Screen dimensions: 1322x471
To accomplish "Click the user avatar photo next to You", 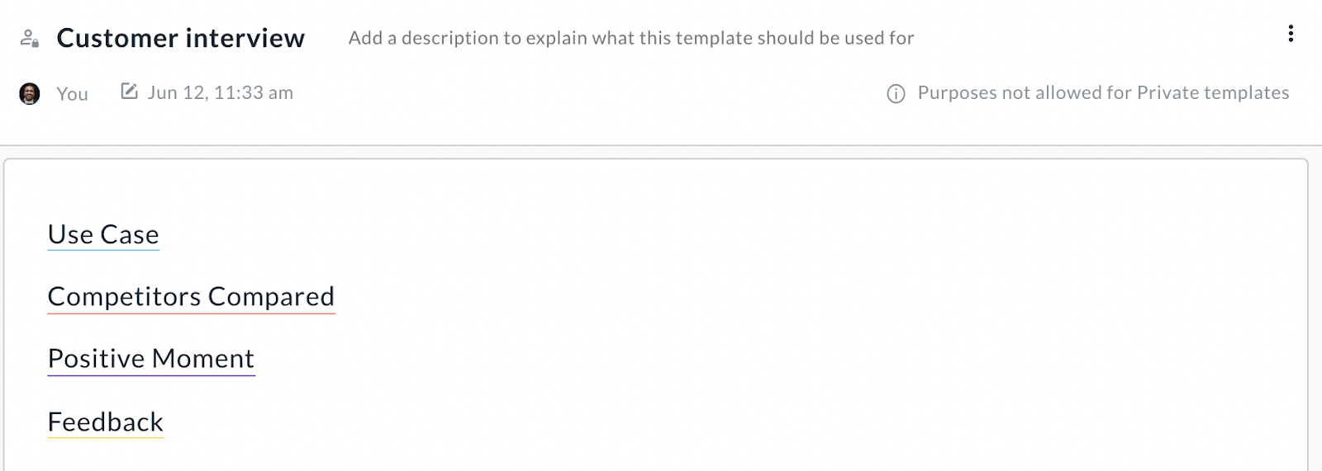I will click(30, 93).
